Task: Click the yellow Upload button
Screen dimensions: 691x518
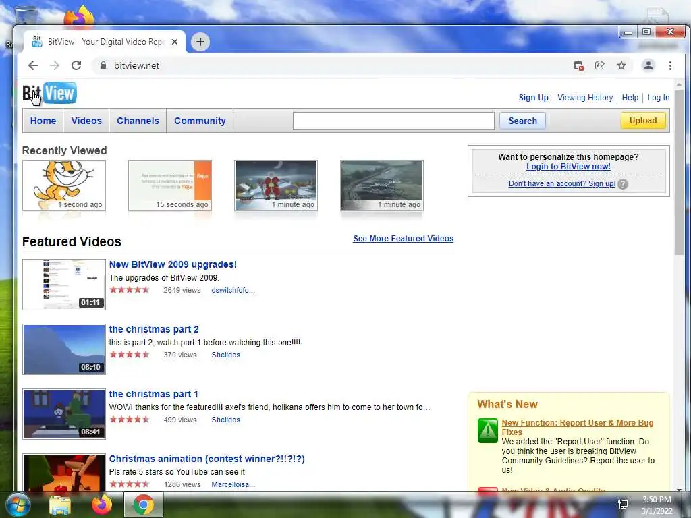Action: point(643,120)
